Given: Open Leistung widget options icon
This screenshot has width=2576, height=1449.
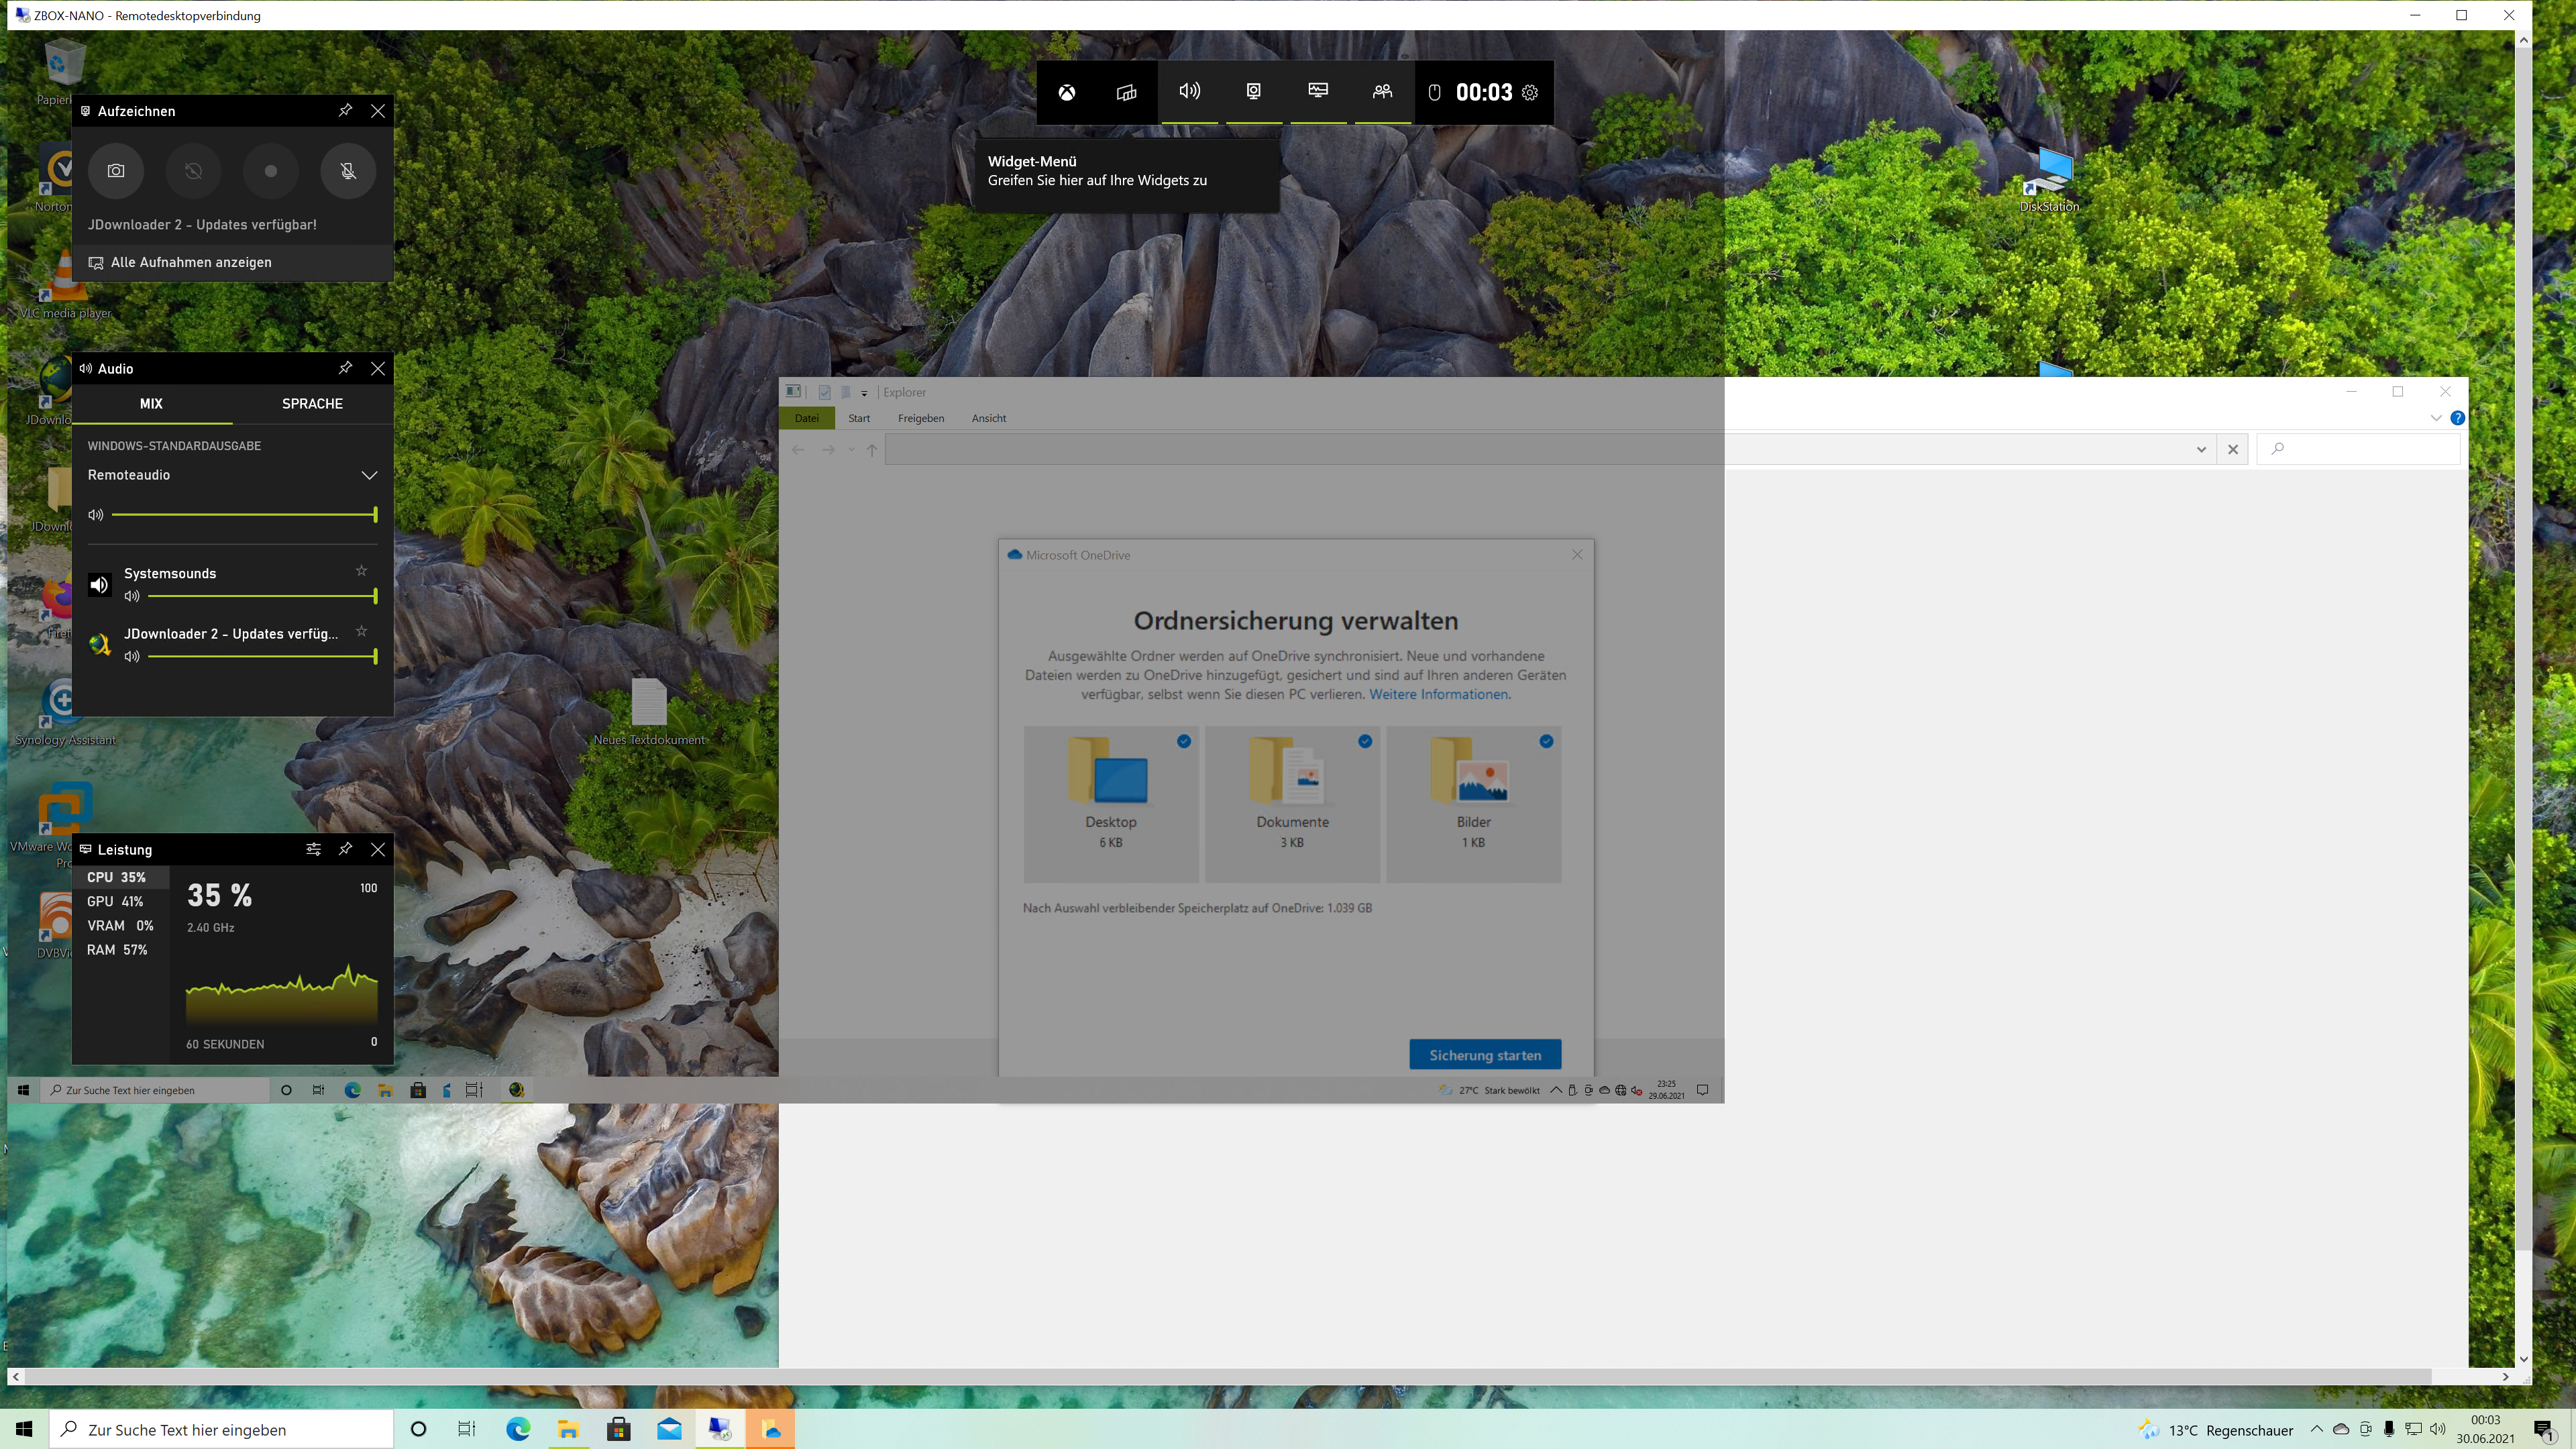Looking at the screenshot, I should click(313, 849).
